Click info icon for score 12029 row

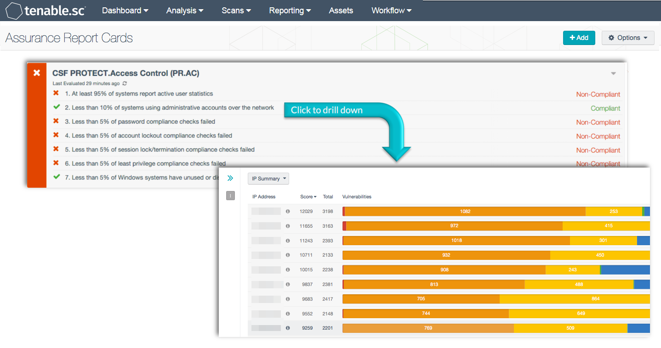(288, 212)
